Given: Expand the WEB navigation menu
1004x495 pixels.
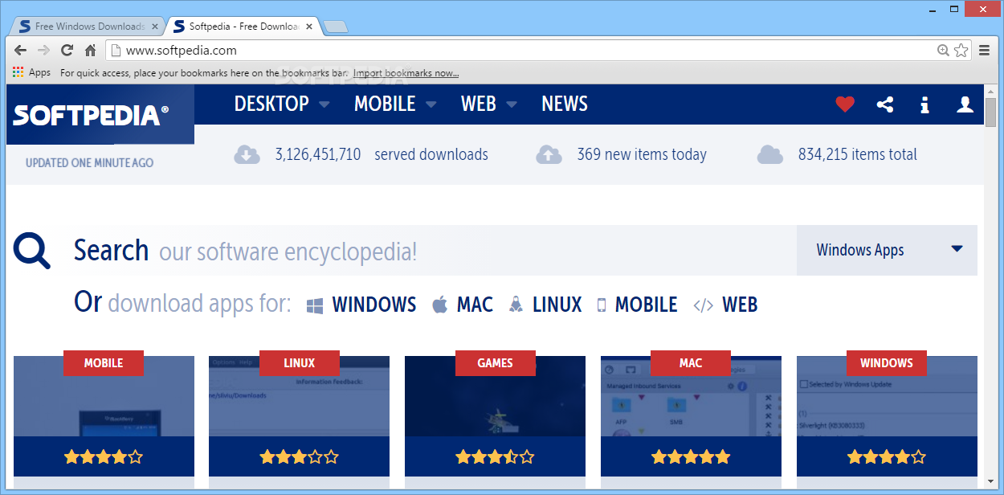Looking at the screenshot, I should click(x=489, y=104).
